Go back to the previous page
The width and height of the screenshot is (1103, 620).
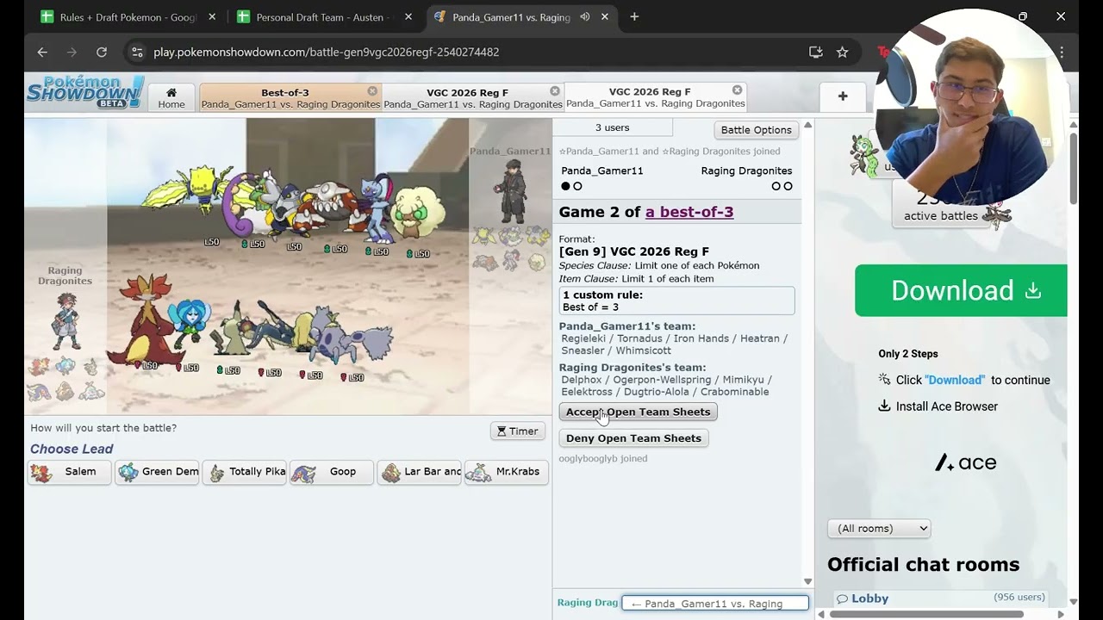pyautogui.click(x=42, y=52)
